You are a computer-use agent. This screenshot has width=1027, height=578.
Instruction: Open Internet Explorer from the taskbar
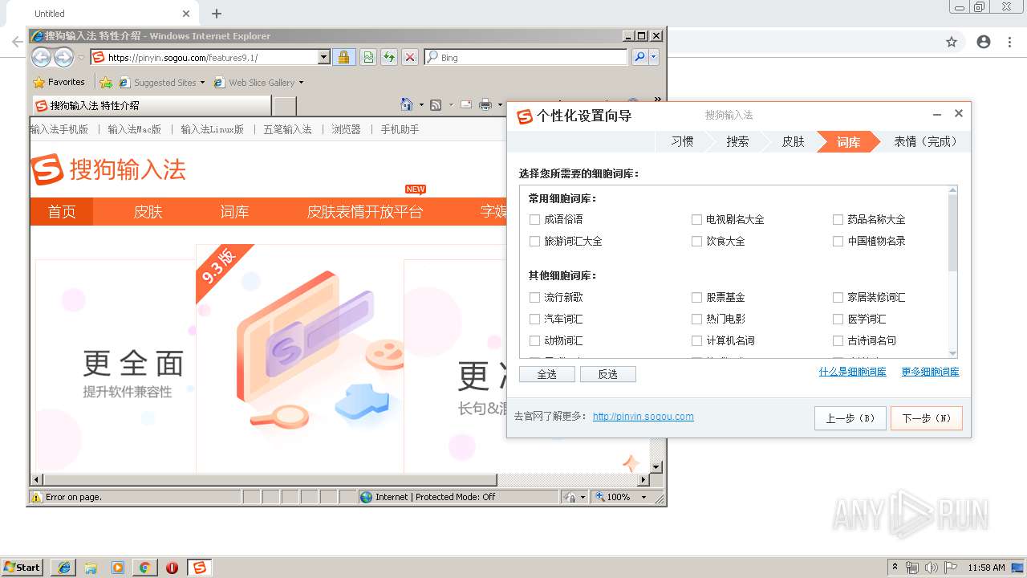tap(64, 568)
